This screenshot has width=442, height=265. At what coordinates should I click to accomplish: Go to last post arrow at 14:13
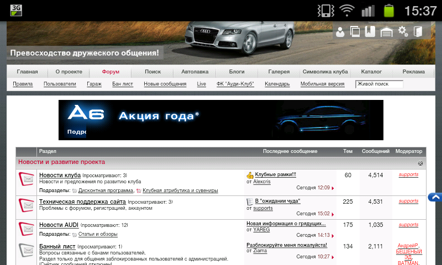(333, 236)
